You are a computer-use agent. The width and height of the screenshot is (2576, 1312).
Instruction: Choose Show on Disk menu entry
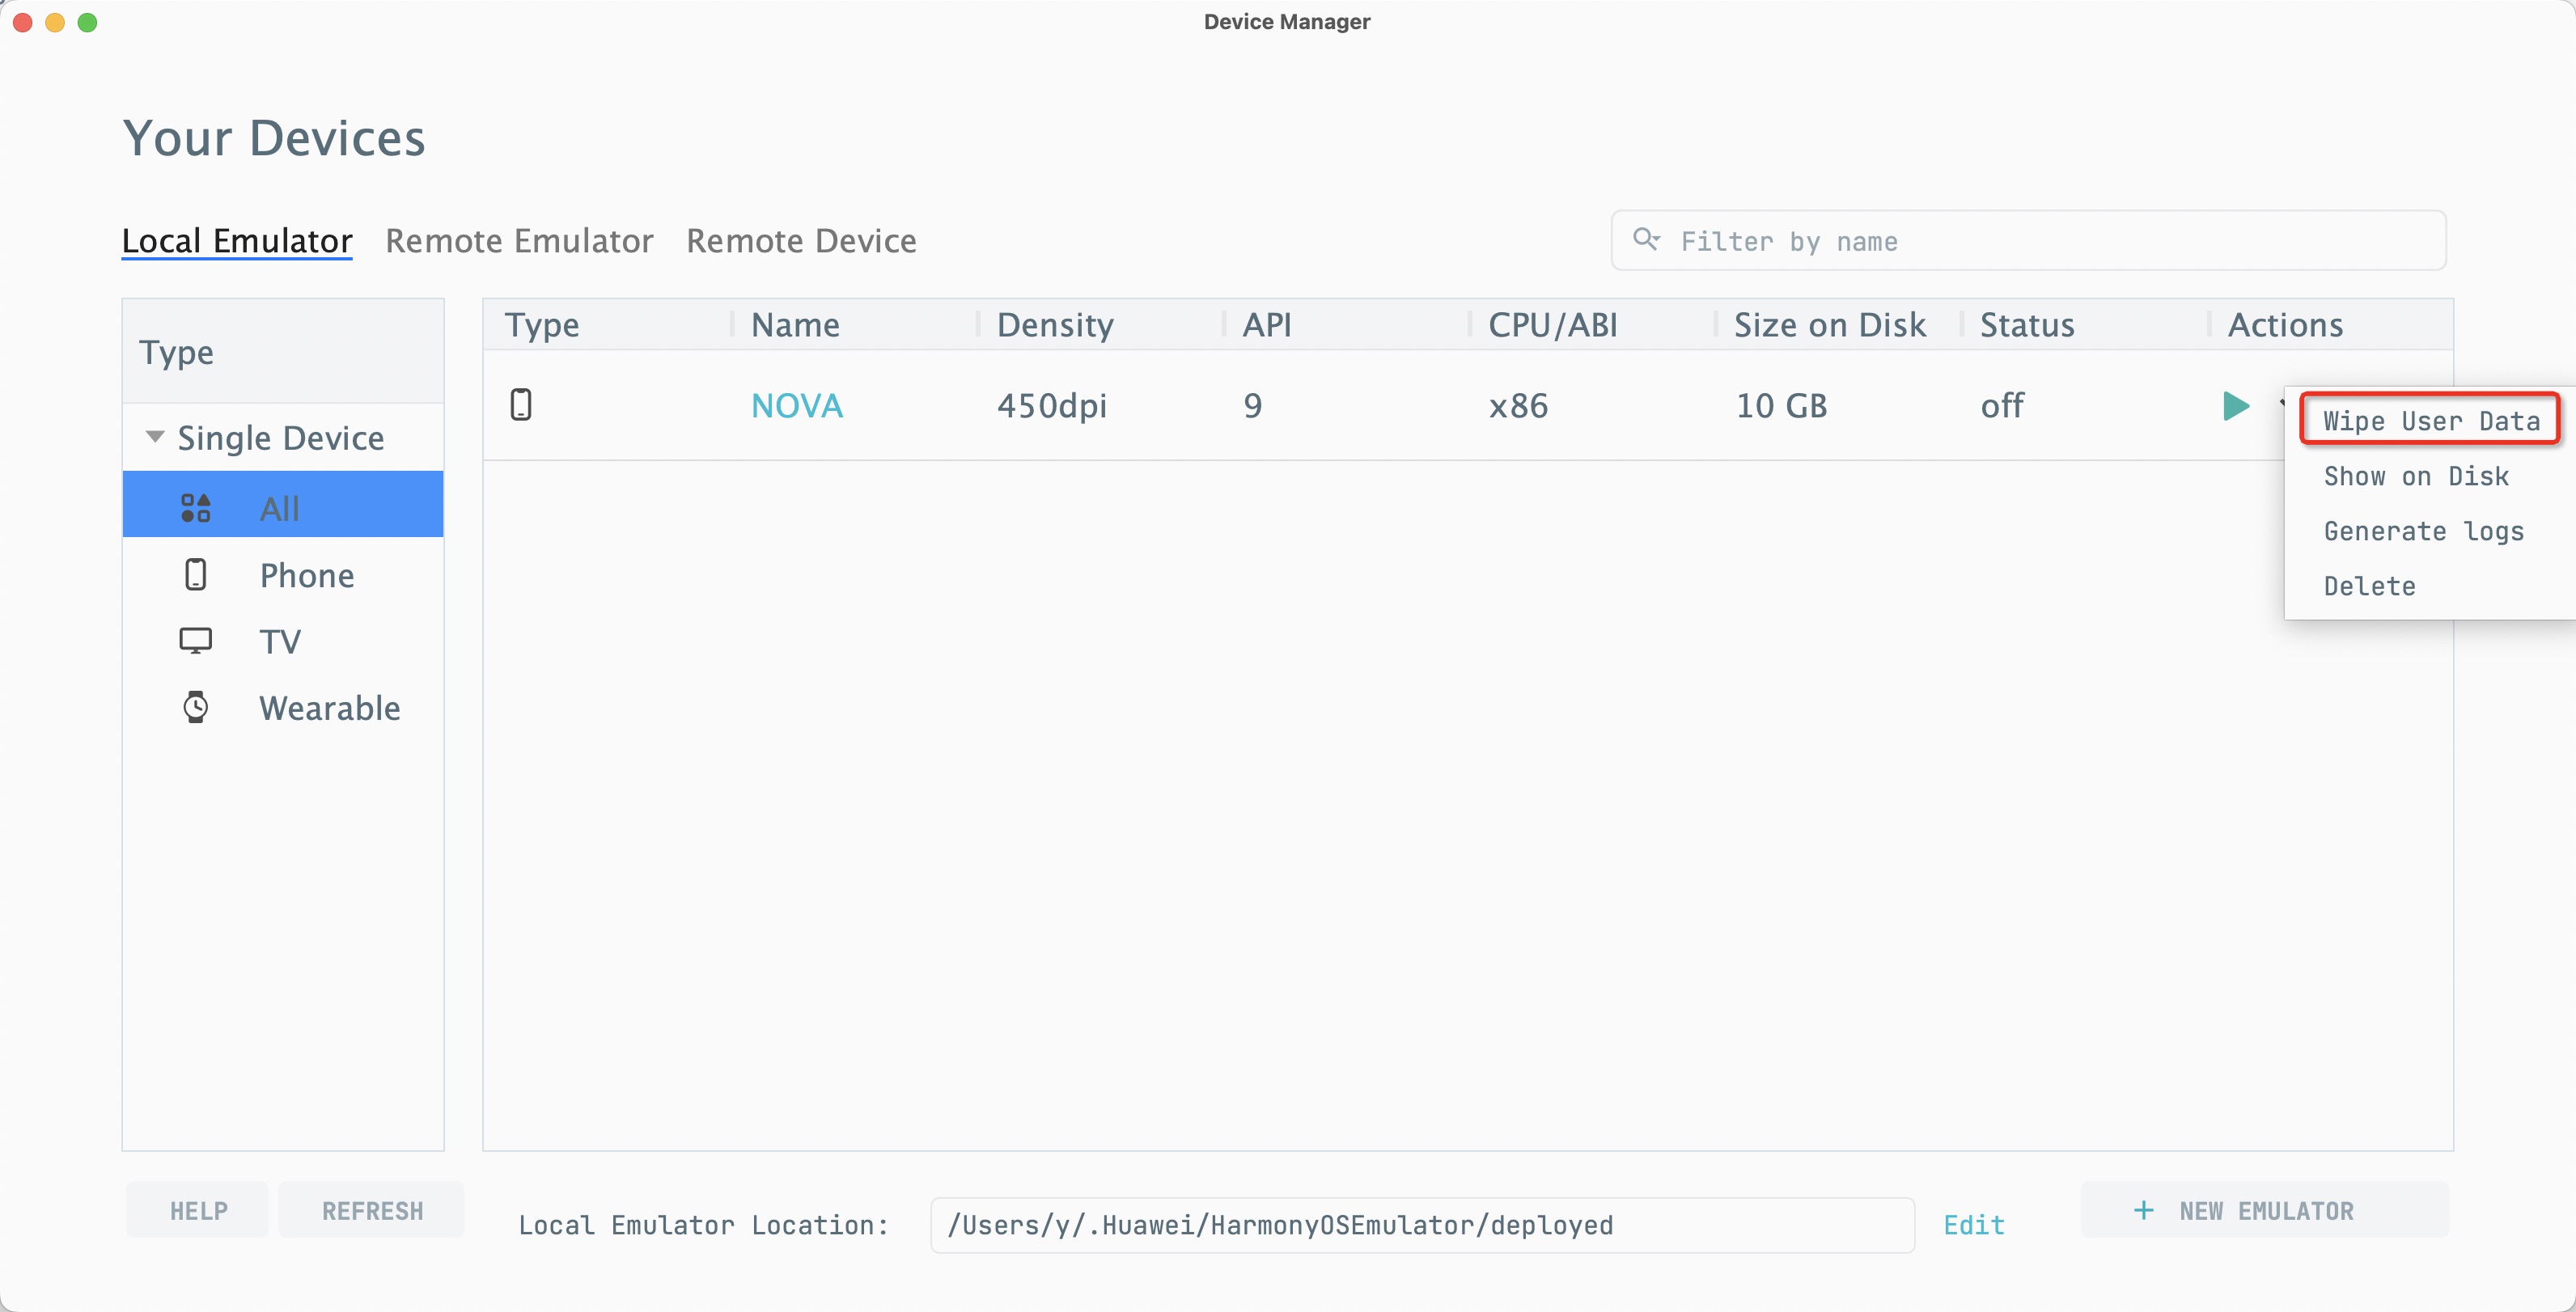coord(2416,476)
